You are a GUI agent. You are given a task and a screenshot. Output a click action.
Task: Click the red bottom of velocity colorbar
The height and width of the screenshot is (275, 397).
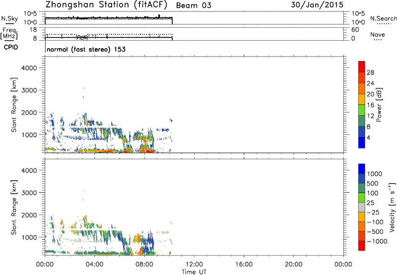pyautogui.click(x=362, y=246)
